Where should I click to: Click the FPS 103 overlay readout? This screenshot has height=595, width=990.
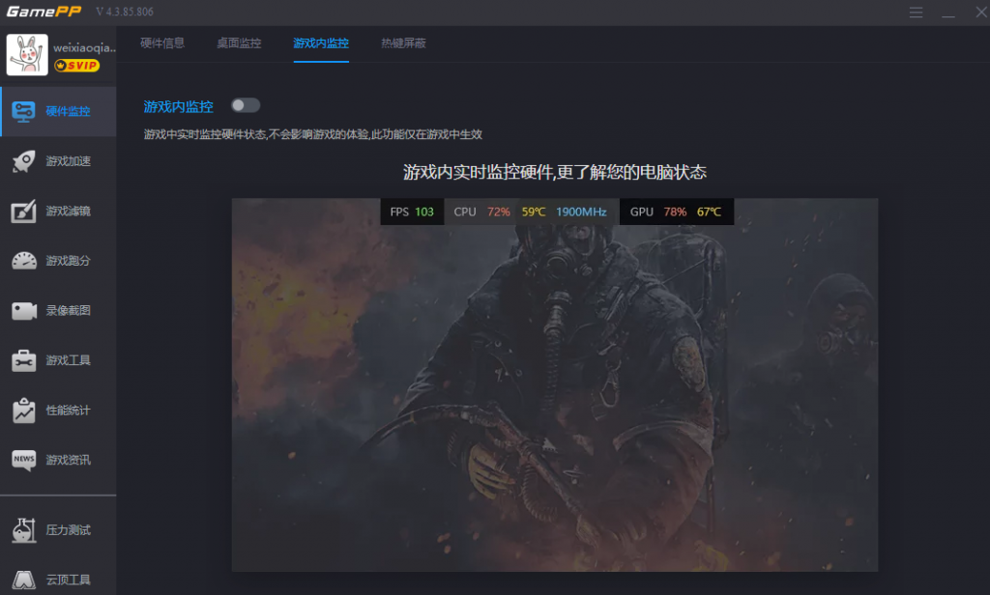pos(412,212)
